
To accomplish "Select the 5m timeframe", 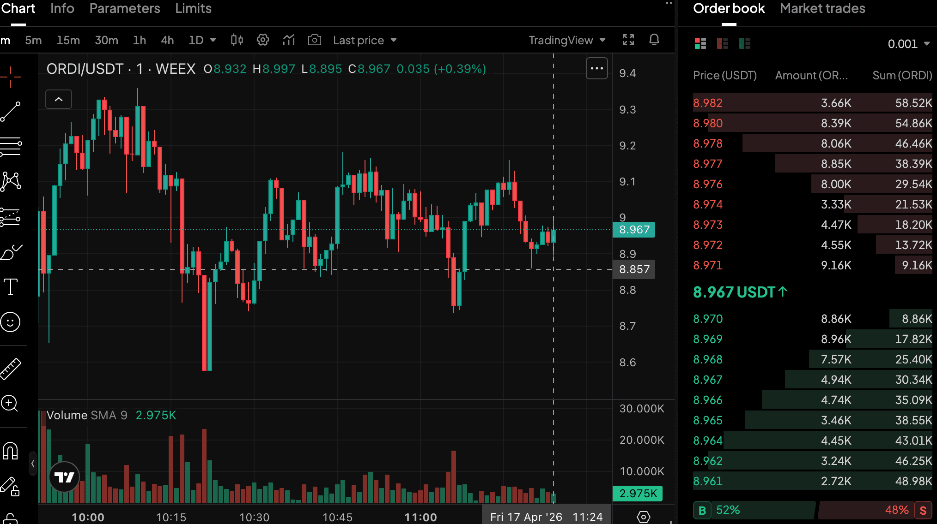I will click(33, 40).
